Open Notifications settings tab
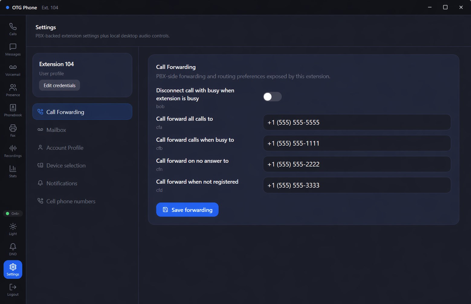471x304 pixels. click(82, 183)
